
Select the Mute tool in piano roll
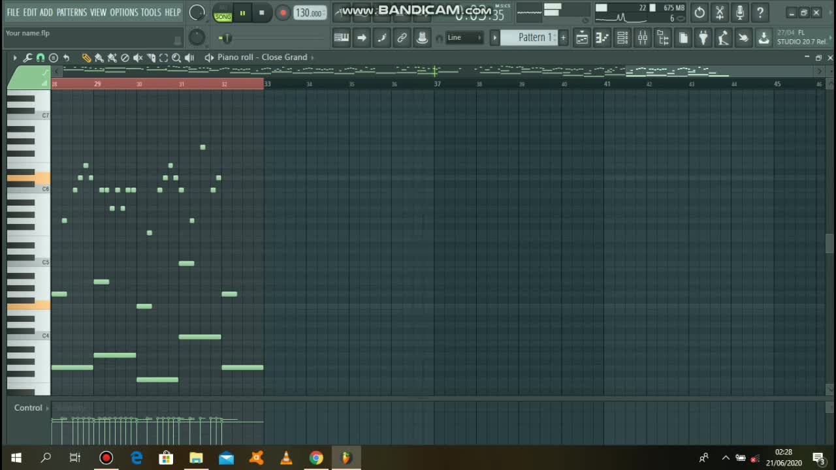click(138, 57)
